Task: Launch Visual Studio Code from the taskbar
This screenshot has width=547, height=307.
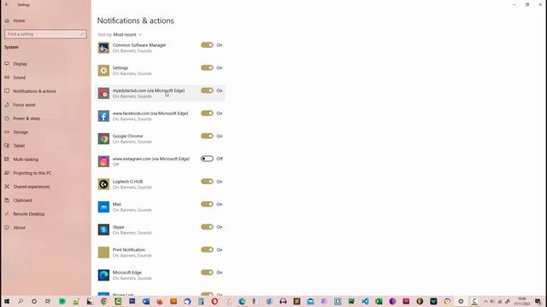Action: pyautogui.click(x=365, y=301)
